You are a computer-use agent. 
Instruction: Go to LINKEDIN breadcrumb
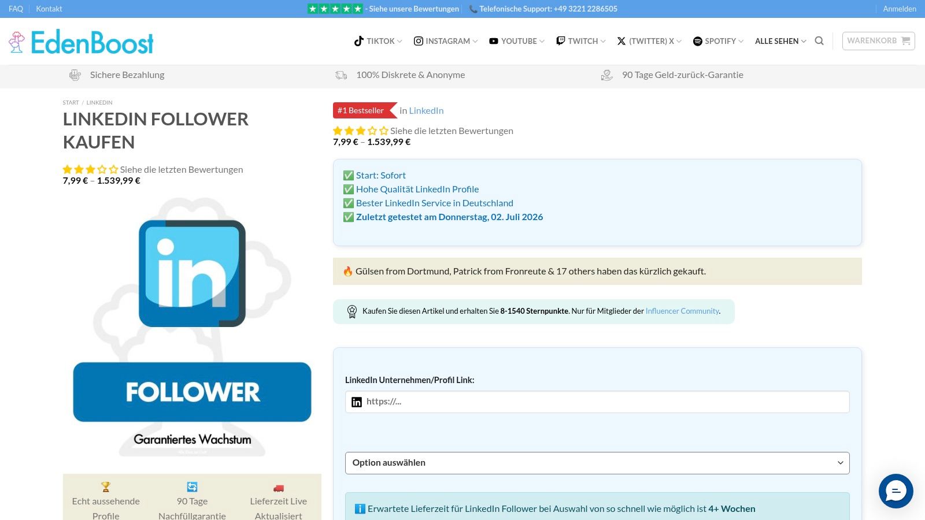tap(99, 102)
